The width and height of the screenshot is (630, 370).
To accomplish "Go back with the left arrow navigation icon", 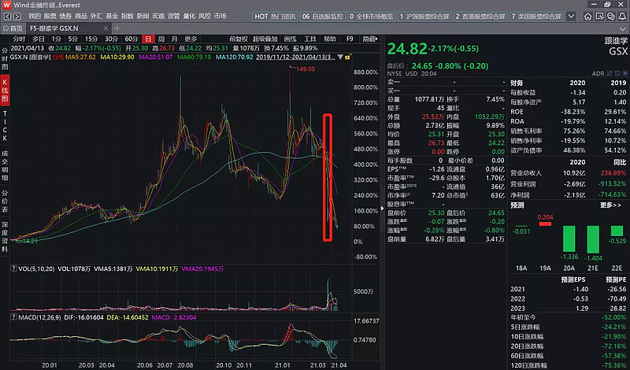I will [7, 17].
